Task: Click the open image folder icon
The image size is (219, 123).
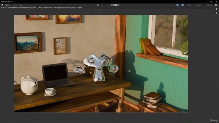Action: pos(116,5)
